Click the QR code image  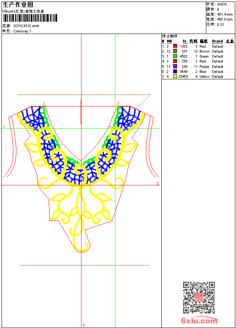pyautogui.click(x=199, y=297)
